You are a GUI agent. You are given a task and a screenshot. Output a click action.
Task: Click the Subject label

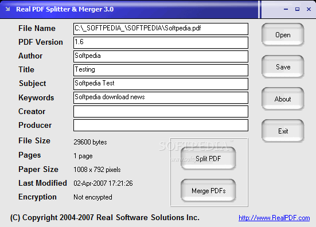pyautogui.click(x=33, y=83)
